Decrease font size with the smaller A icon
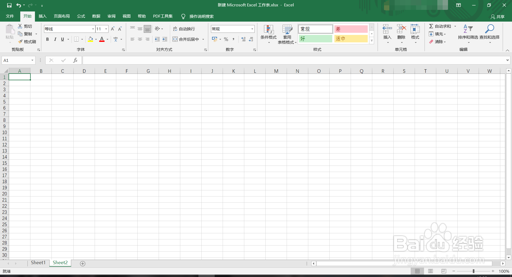Image resolution: width=512 pixels, height=277 pixels. click(x=120, y=29)
